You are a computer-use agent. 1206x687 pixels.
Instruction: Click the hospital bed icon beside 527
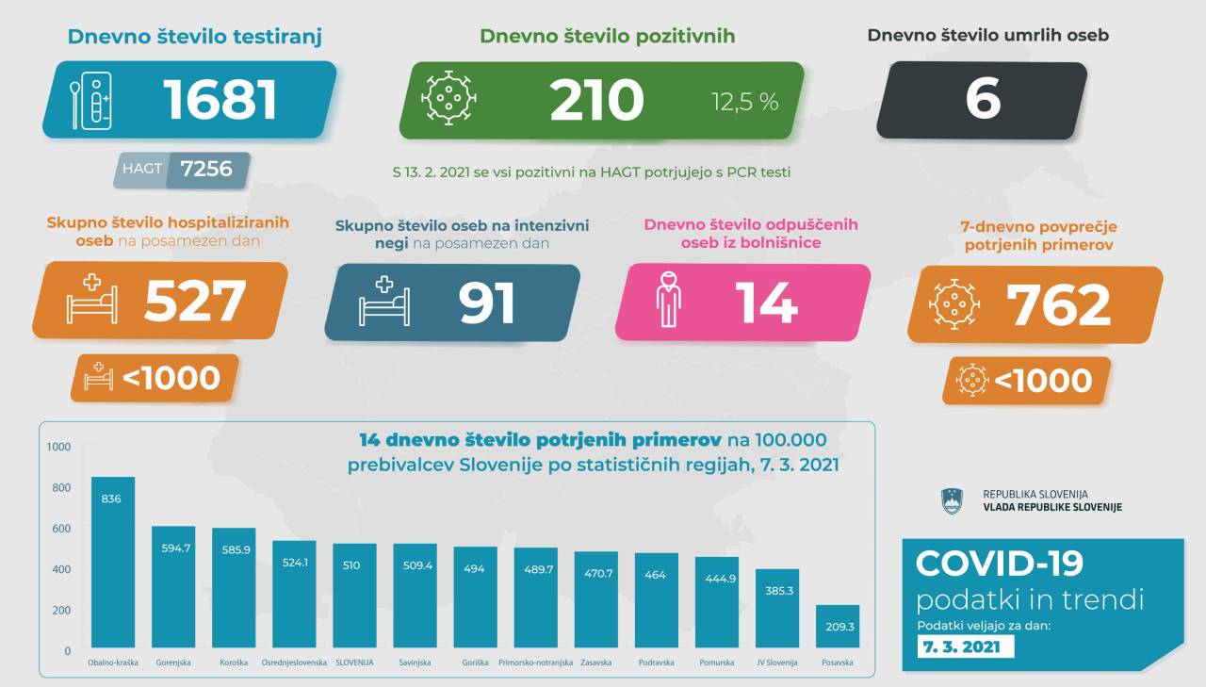[x=92, y=300]
